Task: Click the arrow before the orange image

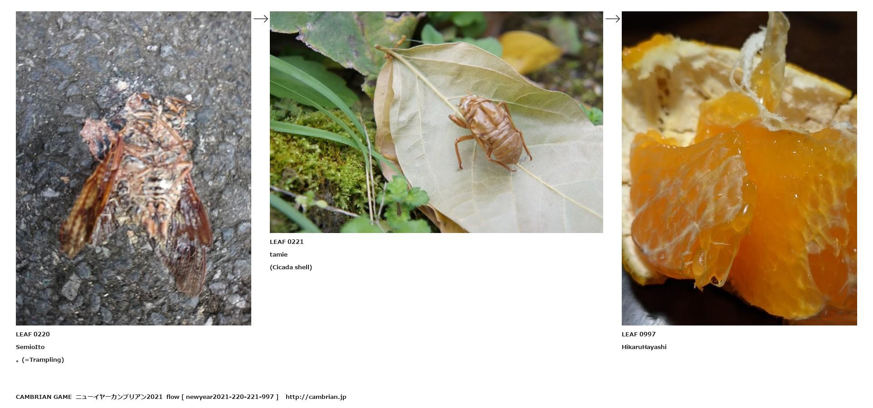Action: 613,19
